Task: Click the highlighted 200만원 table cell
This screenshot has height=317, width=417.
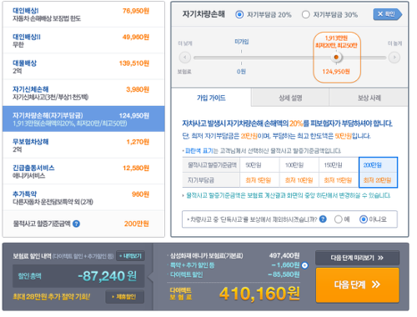Action: pos(378,165)
